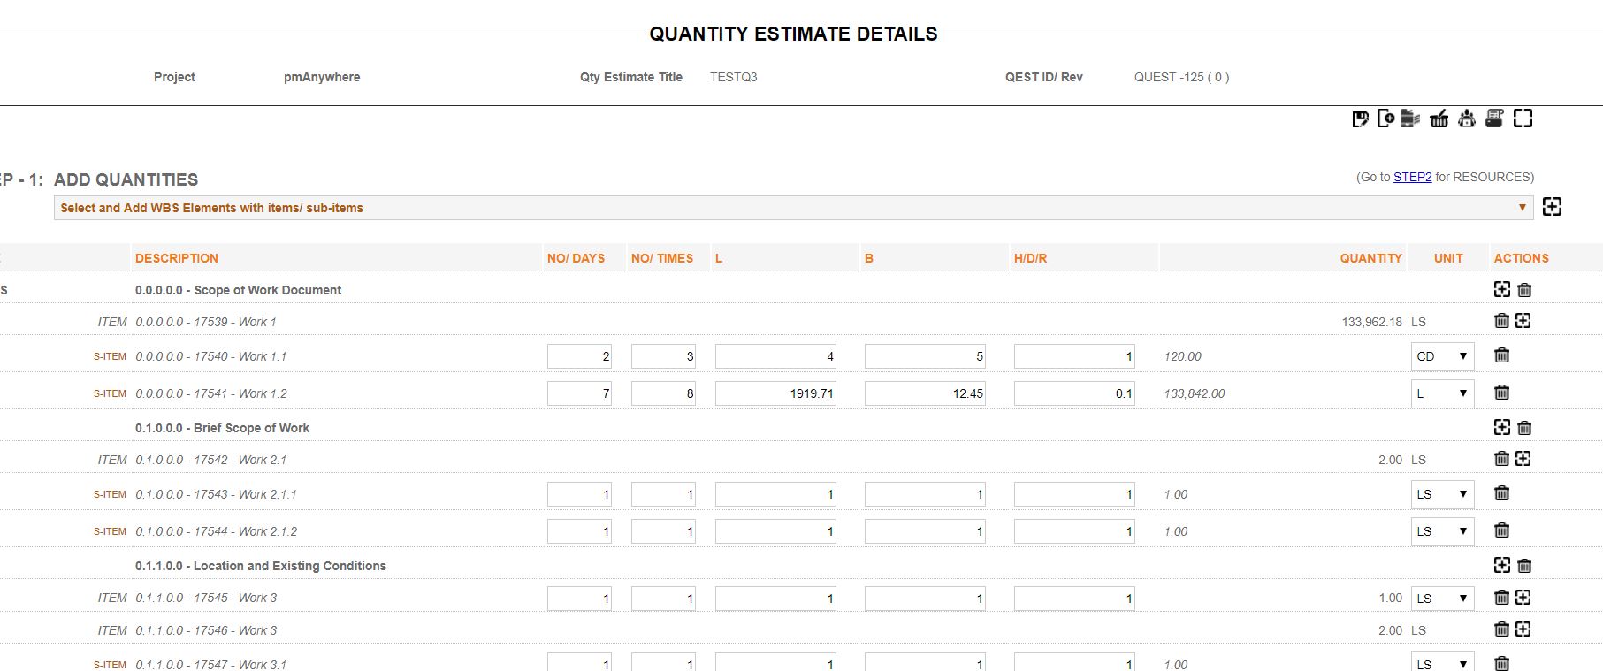Add item under Brief Scope of Work
This screenshot has height=671, width=1603.
point(1501,427)
